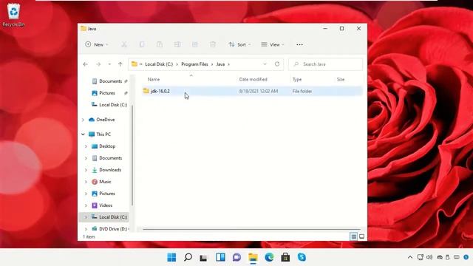Expand the Documents node under This PC
This screenshot has width=473, height=266.
(x=86, y=158)
